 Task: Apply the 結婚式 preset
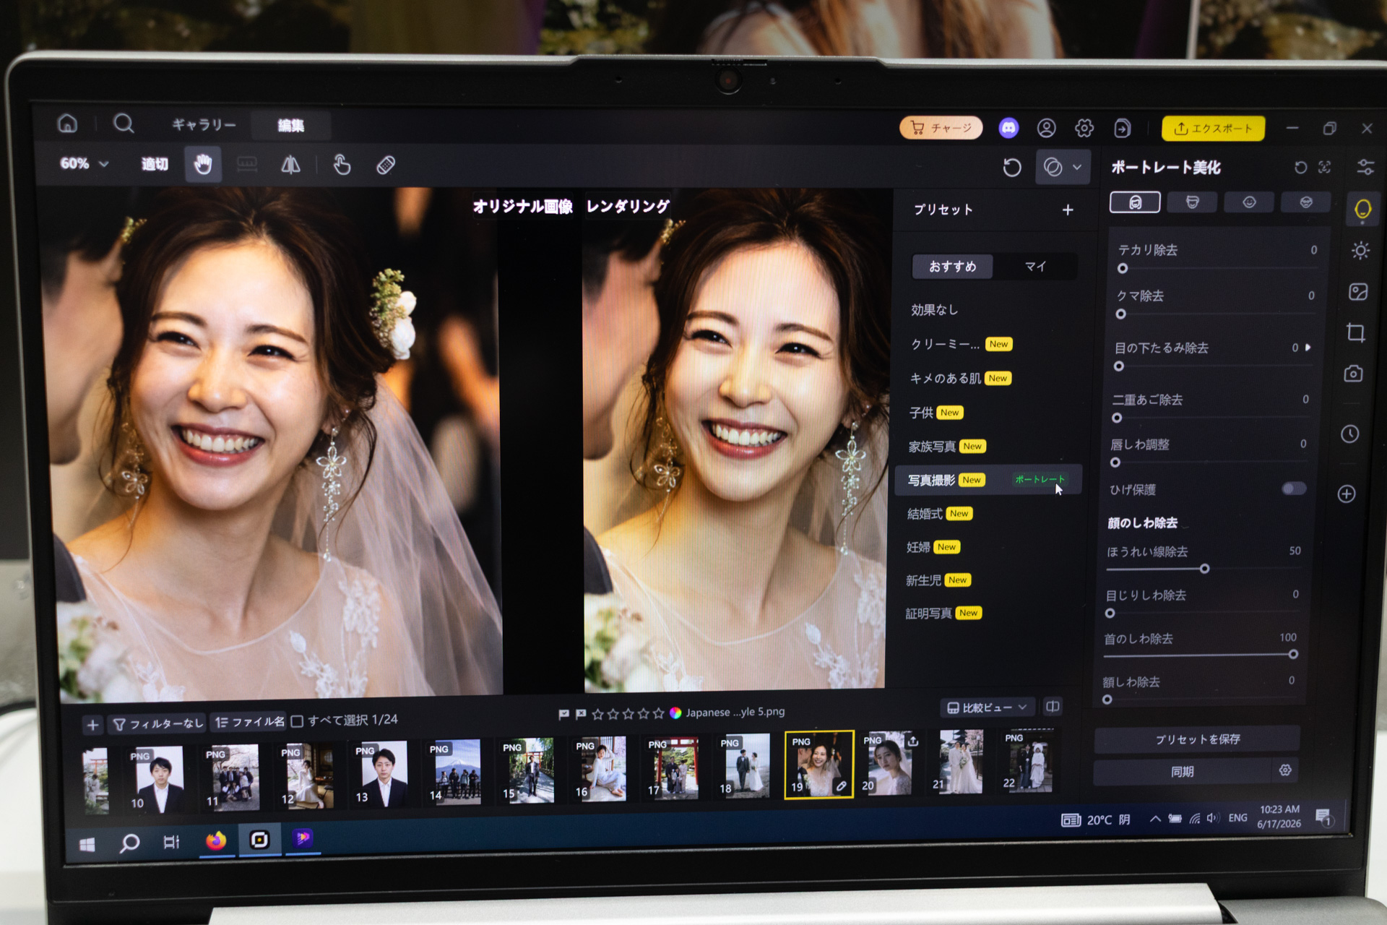point(988,514)
